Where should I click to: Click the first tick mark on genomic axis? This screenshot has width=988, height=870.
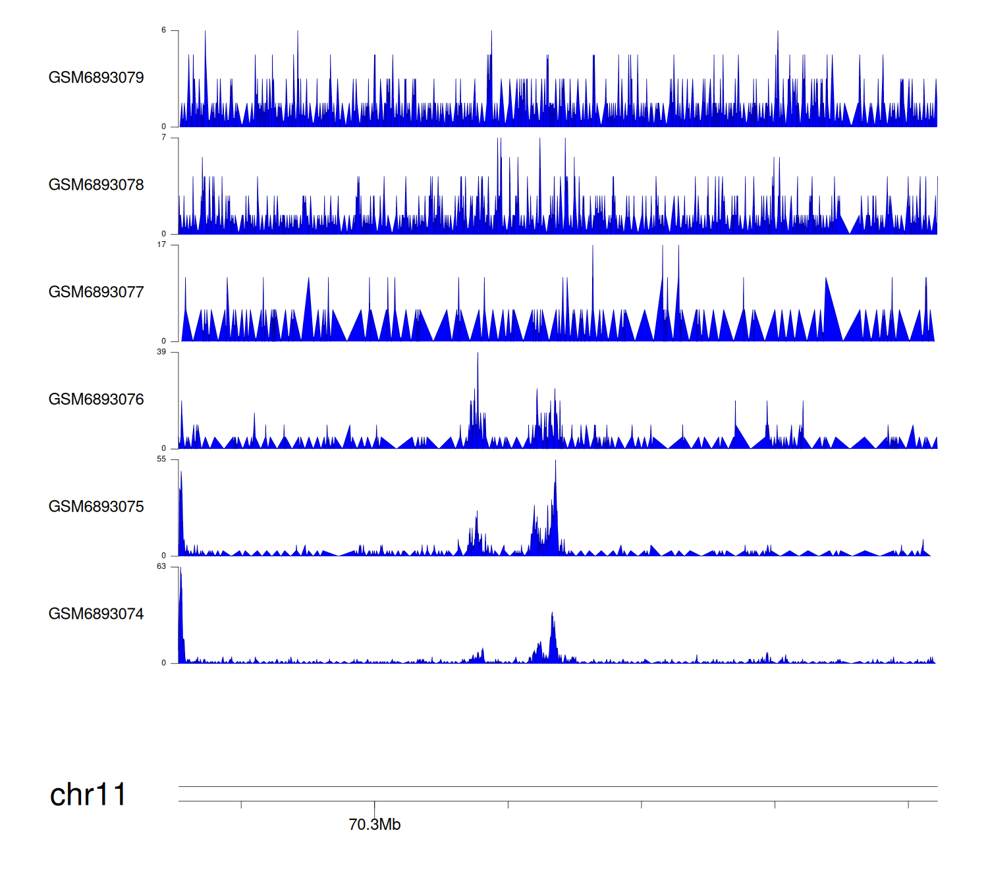pyautogui.click(x=241, y=805)
